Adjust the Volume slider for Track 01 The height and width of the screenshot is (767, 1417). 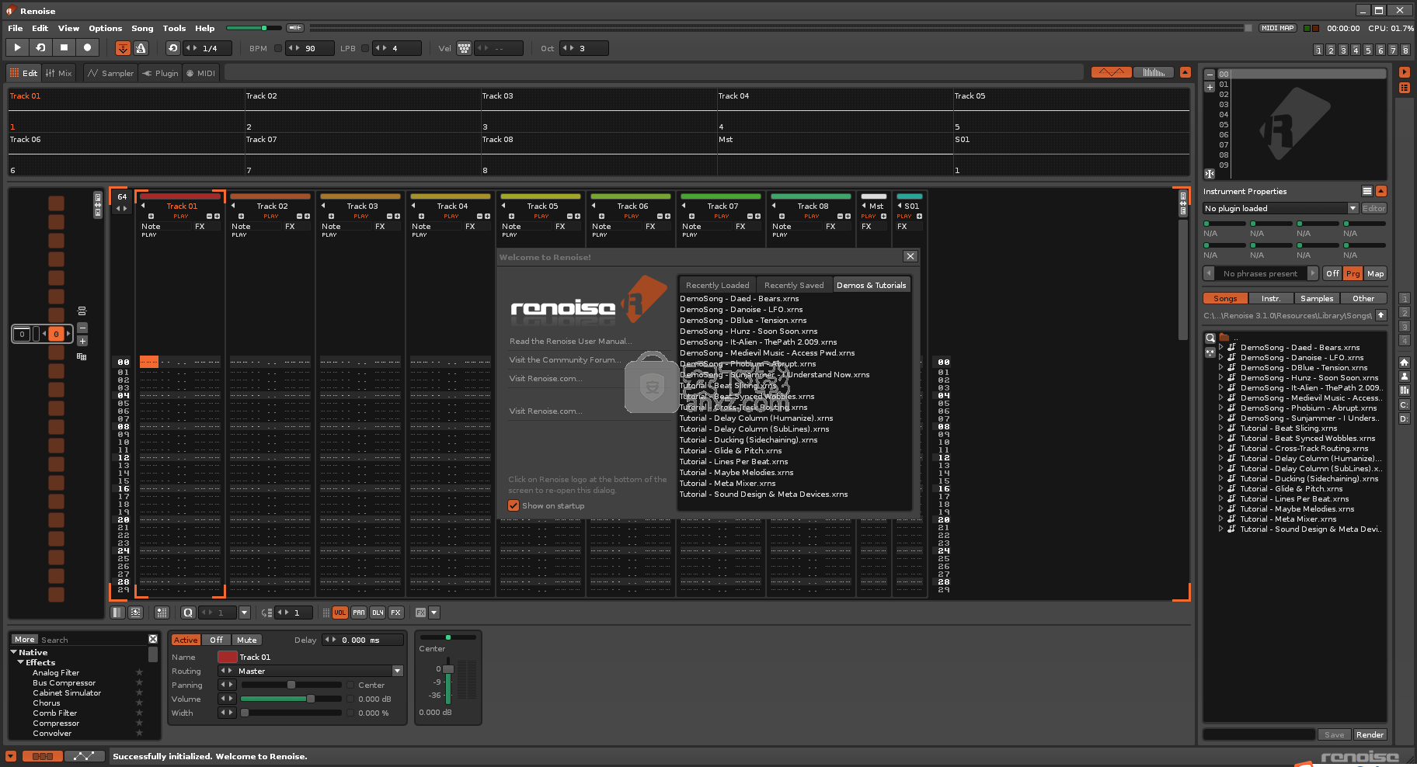291,699
